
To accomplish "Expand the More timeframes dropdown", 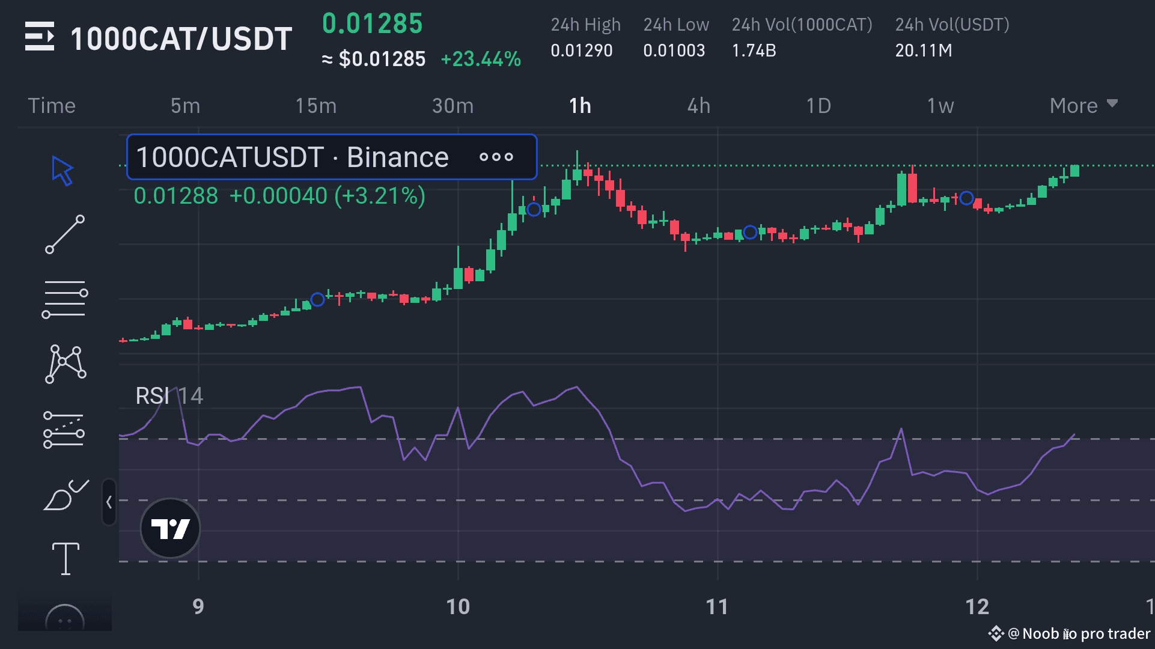I will click(x=1083, y=106).
